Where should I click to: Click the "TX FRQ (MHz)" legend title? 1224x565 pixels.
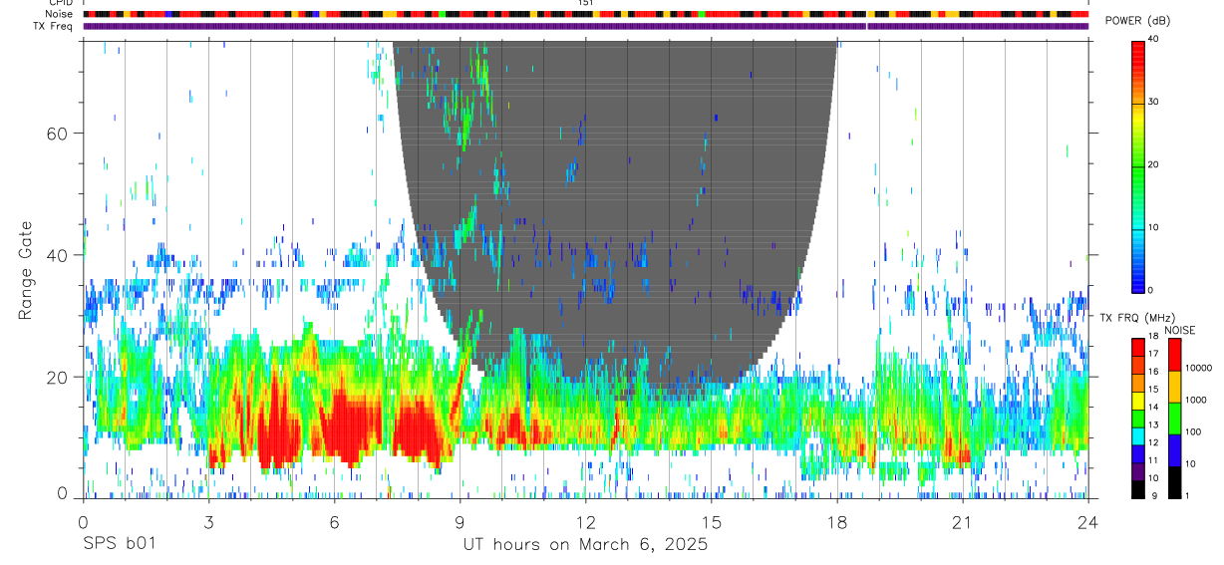1138,317
